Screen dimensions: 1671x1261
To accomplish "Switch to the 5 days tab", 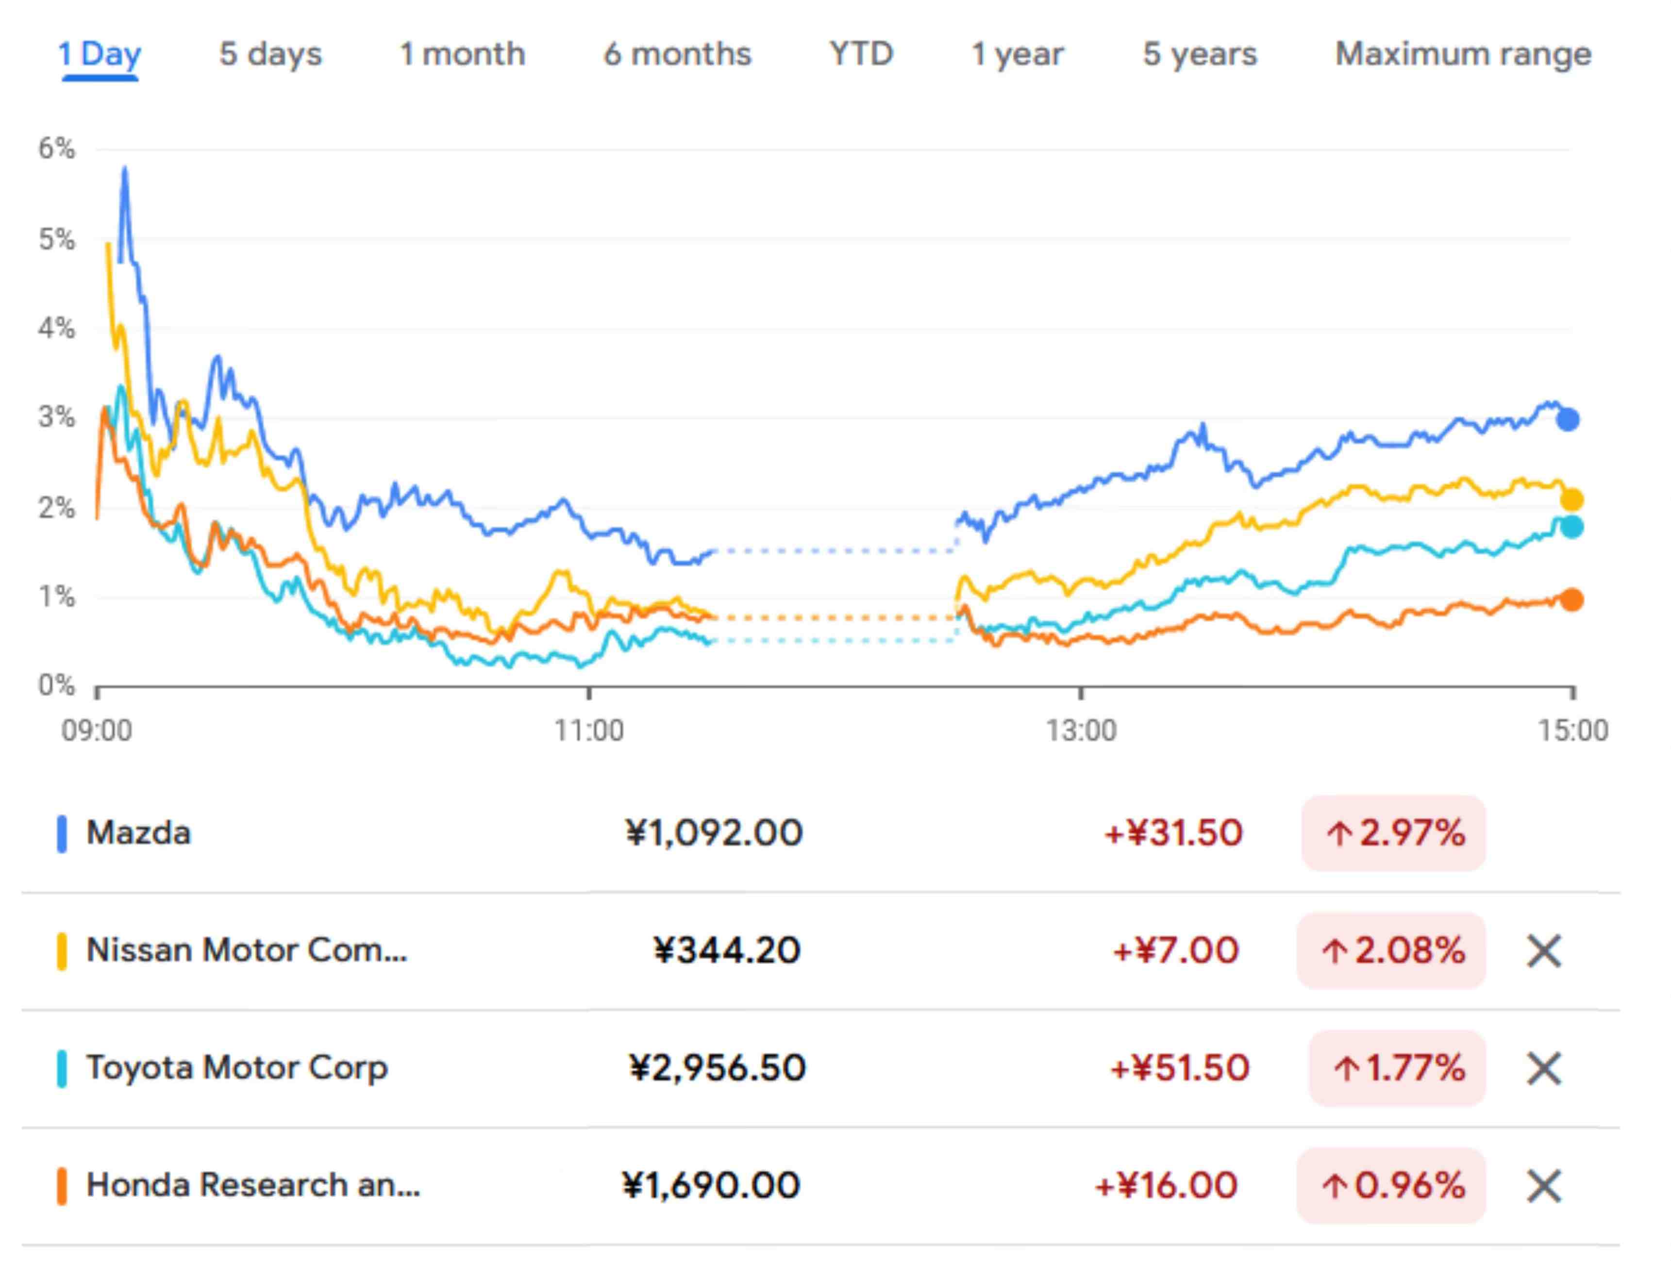I will 270,53.
